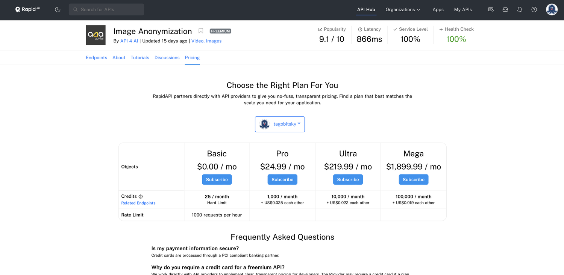The height and width of the screenshot is (275, 564).
Task: Click the Credits info tooltip icon
Action: pos(141,197)
